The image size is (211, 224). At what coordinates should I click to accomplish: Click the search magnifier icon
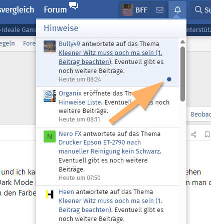(x=198, y=9)
